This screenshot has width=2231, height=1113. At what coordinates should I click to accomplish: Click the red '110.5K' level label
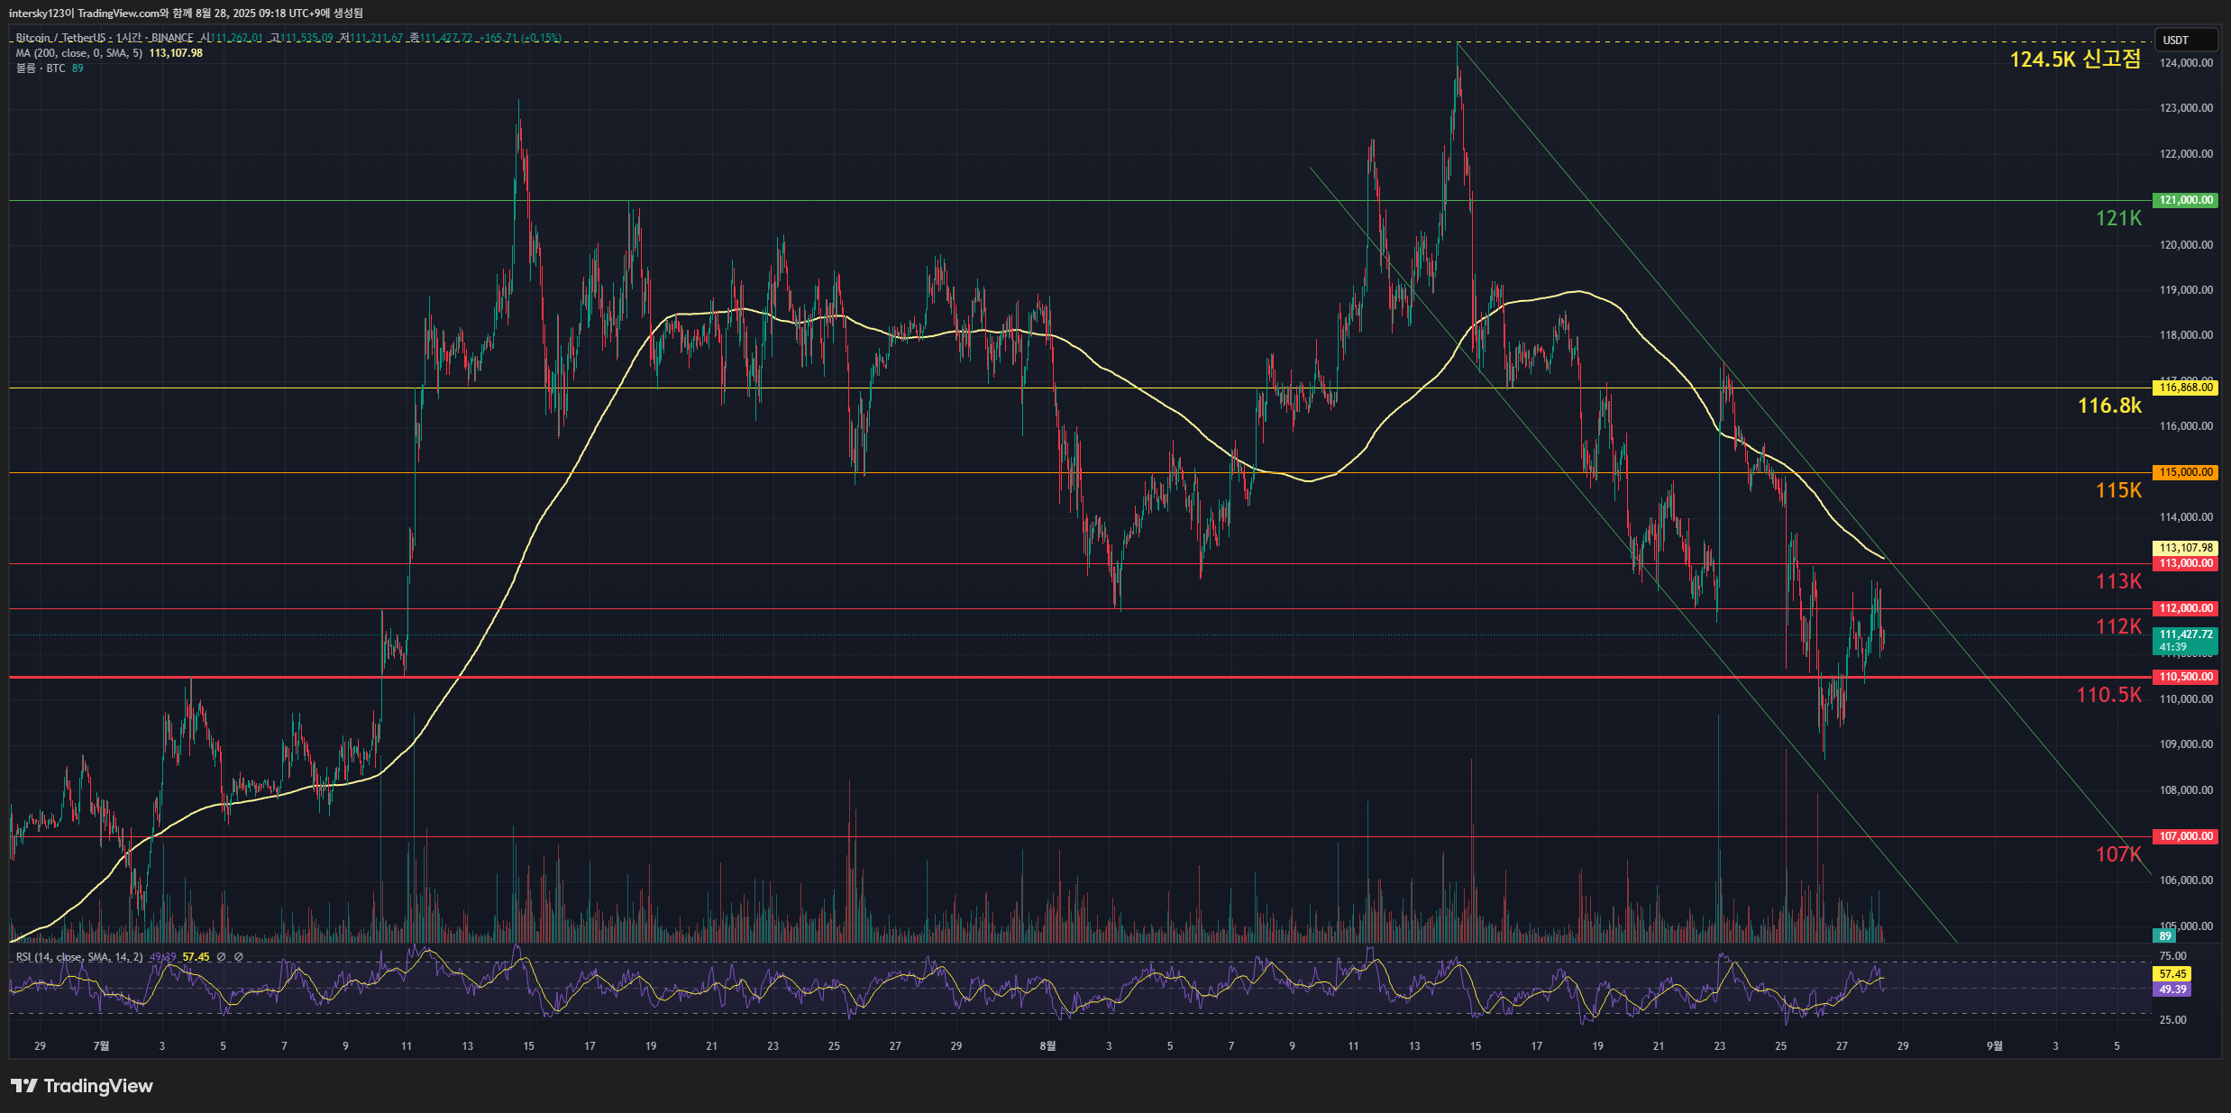2109,695
